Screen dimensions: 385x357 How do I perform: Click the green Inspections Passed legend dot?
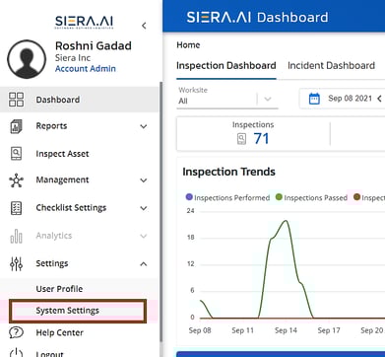coord(279,197)
